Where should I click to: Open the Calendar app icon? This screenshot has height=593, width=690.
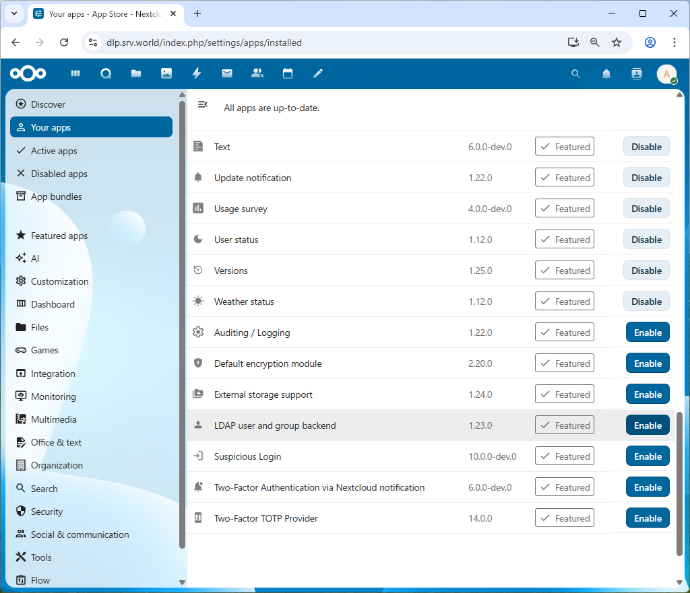coord(287,73)
